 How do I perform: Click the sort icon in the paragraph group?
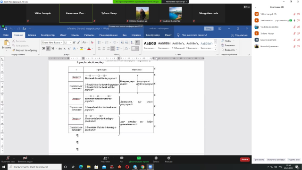click(132, 42)
